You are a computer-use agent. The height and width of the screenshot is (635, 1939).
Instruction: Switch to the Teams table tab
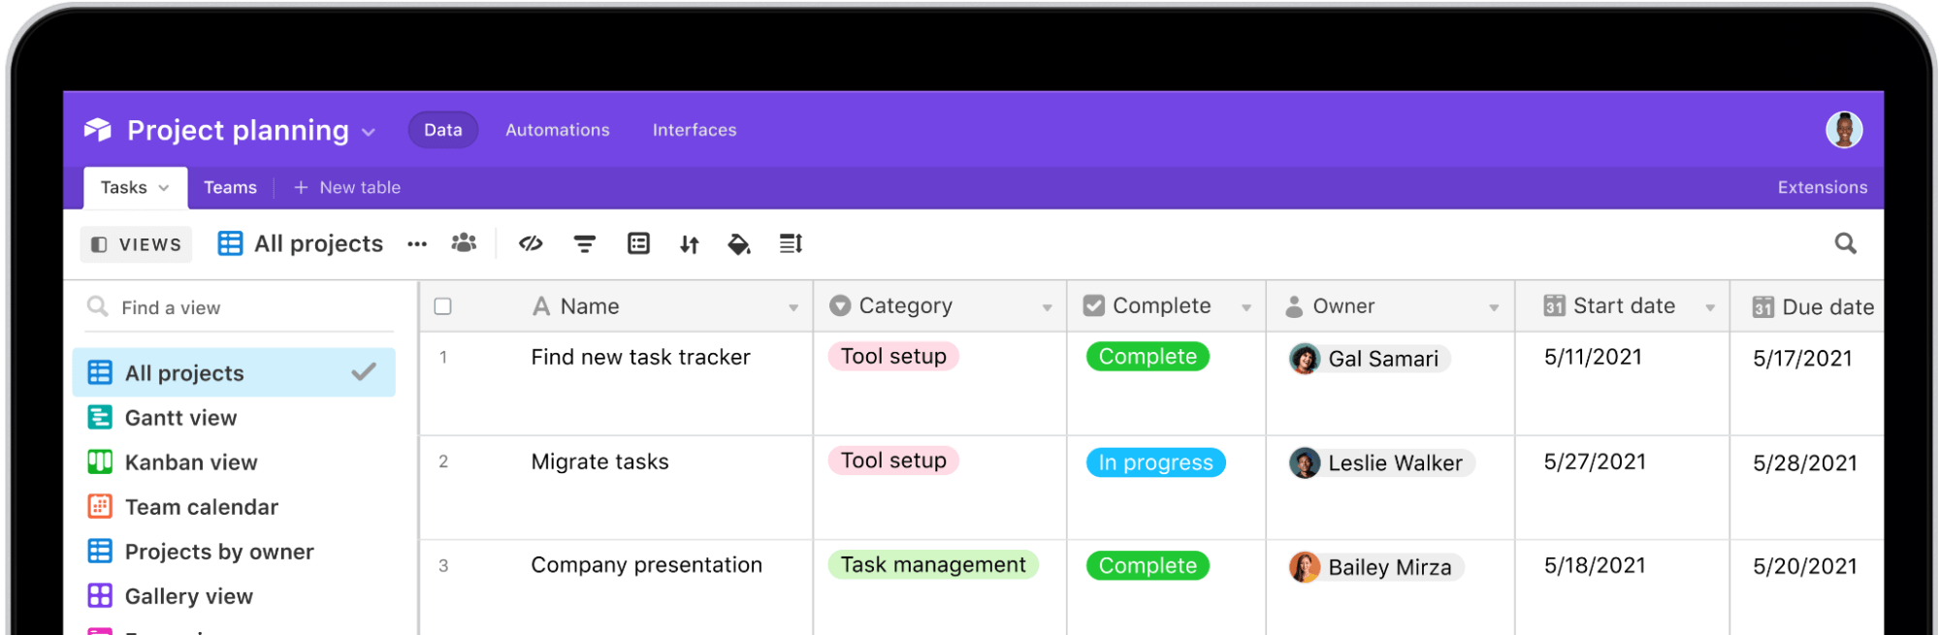[230, 187]
